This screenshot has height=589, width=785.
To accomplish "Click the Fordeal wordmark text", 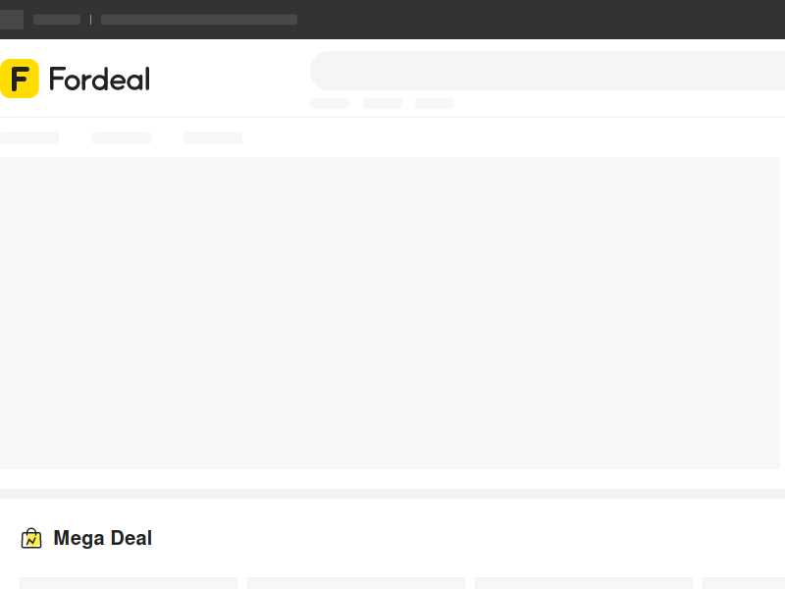I will pyautogui.click(x=100, y=80).
